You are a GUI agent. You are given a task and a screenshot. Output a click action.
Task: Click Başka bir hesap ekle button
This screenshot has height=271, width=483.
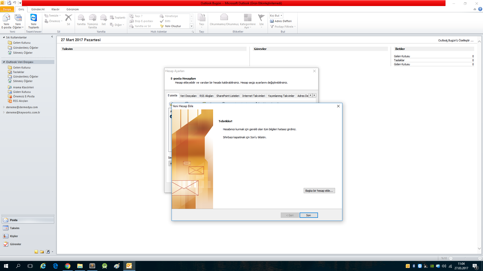[x=319, y=191]
